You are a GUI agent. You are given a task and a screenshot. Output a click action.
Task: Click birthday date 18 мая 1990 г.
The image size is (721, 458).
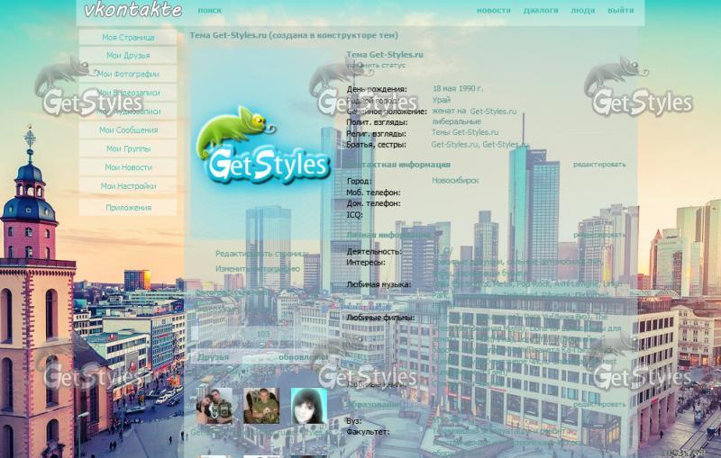[458, 88]
